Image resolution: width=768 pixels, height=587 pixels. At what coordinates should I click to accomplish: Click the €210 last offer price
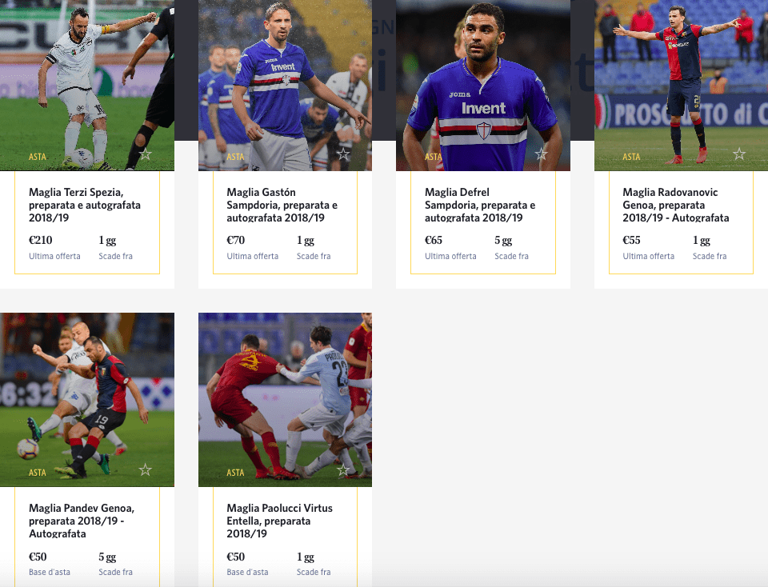pyautogui.click(x=40, y=240)
